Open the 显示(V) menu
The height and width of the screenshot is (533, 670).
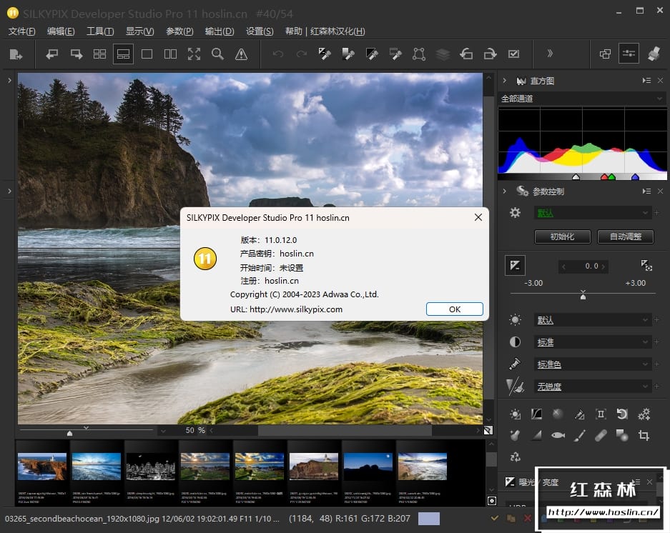(x=139, y=31)
